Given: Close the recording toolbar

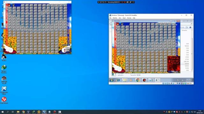Looking at the screenshot, I should tap(133, 2).
